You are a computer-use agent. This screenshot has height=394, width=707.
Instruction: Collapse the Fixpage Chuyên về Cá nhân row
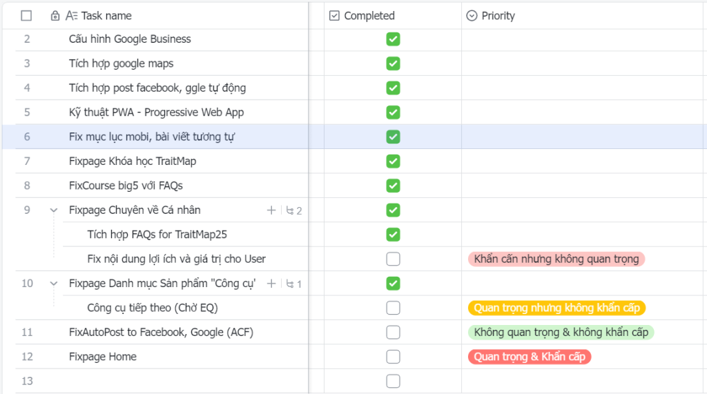(x=54, y=210)
